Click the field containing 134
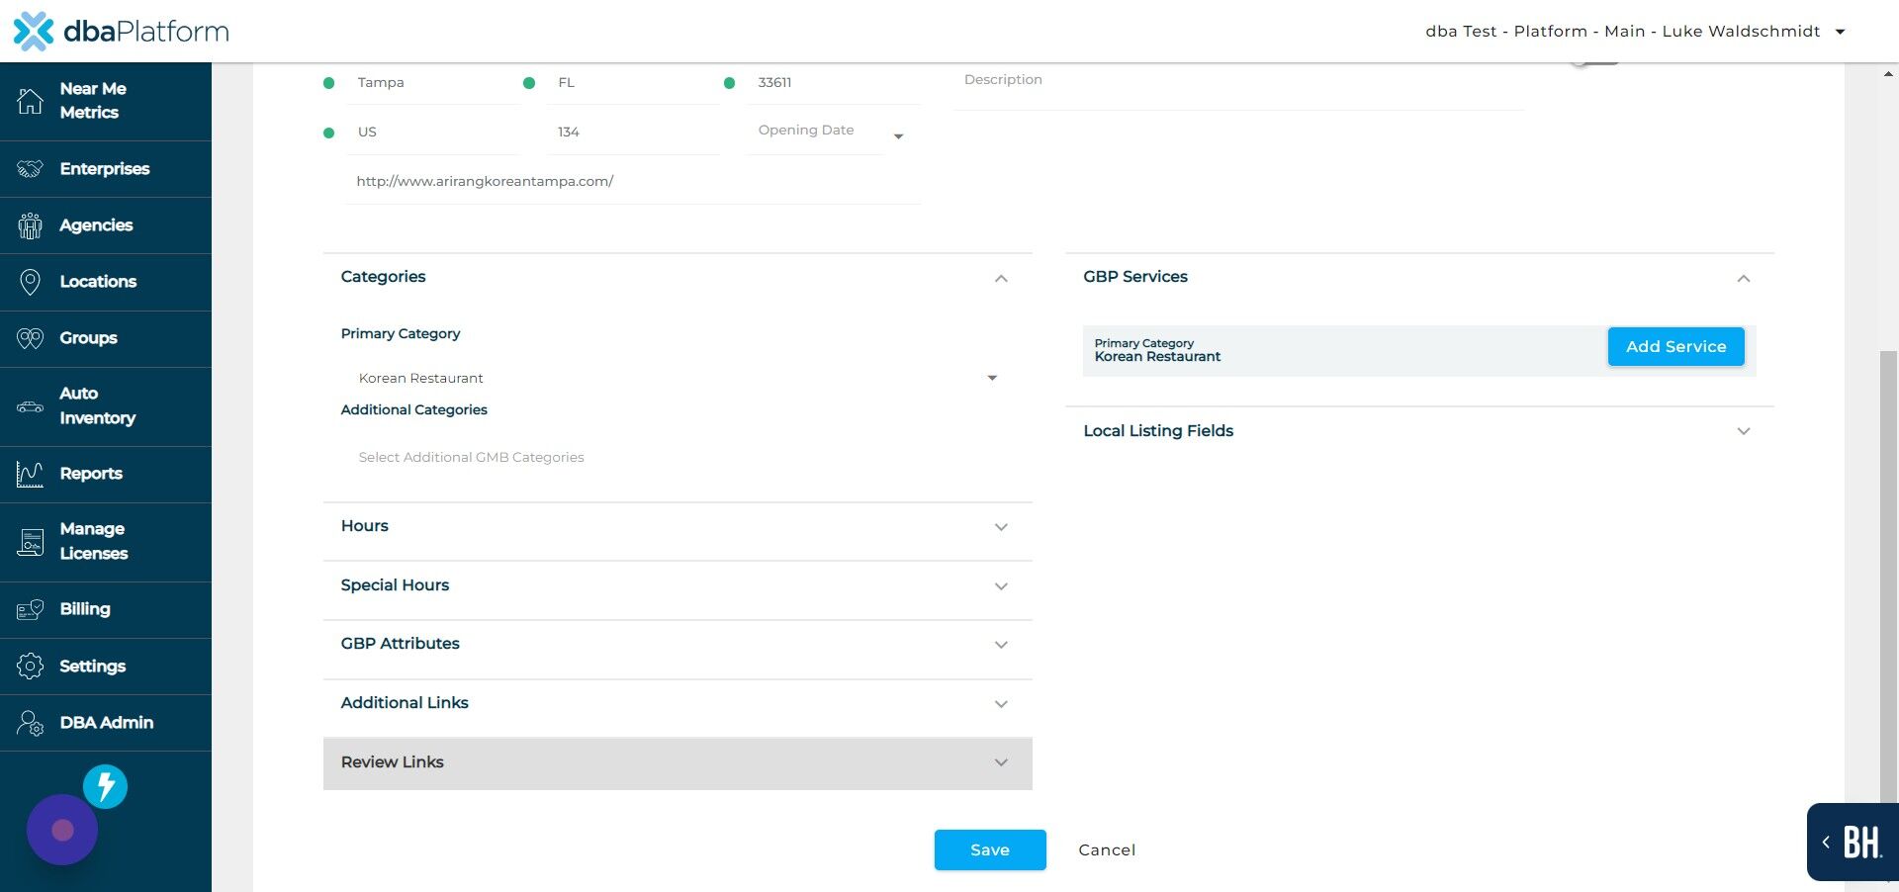This screenshot has width=1899, height=892. point(633,133)
